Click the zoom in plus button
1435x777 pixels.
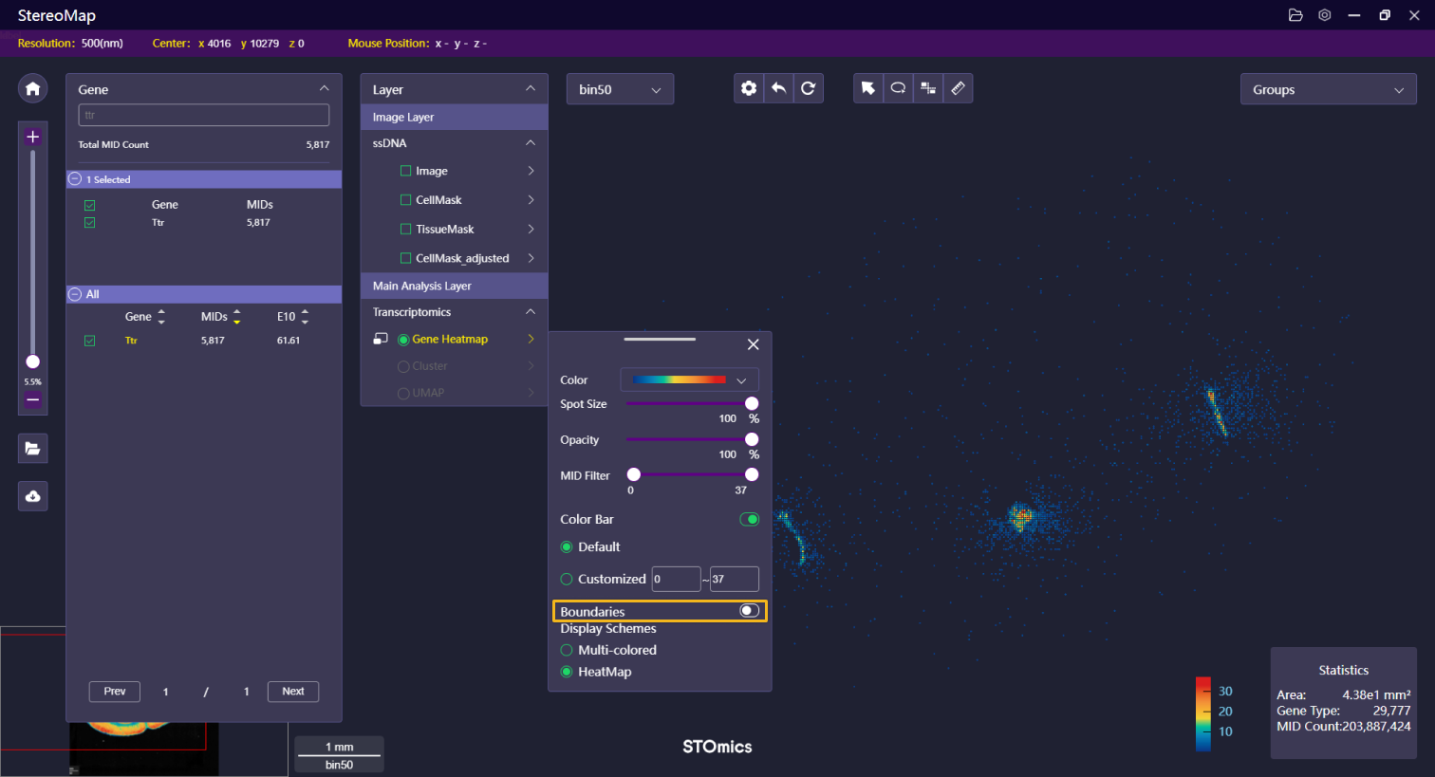click(32, 137)
